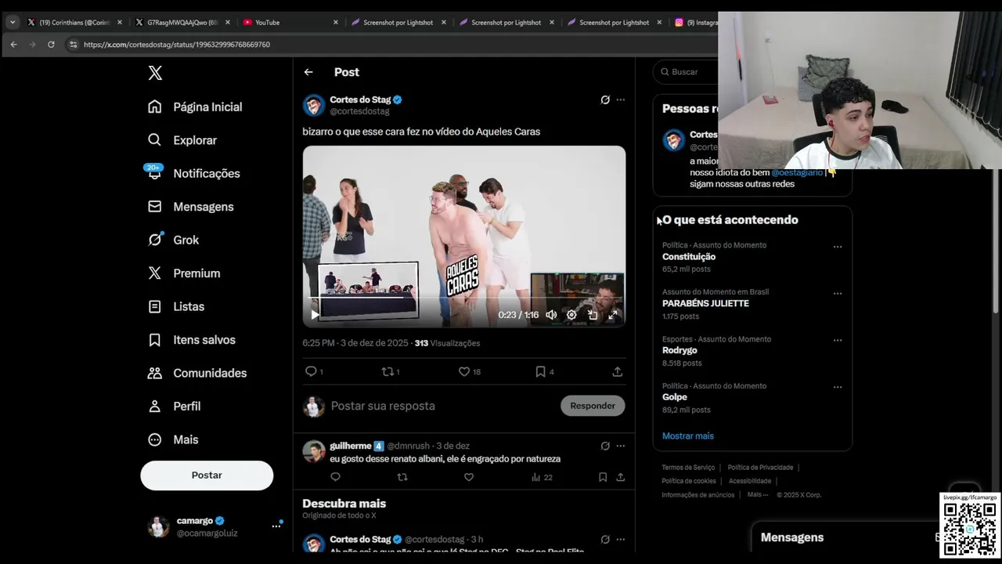Open Listas in the sidebar
1002x564 pixels.
point(177,306)
